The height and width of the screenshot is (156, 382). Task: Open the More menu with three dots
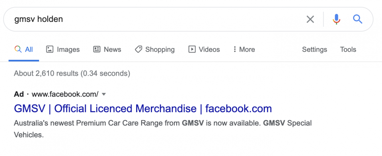pos(234,49)
